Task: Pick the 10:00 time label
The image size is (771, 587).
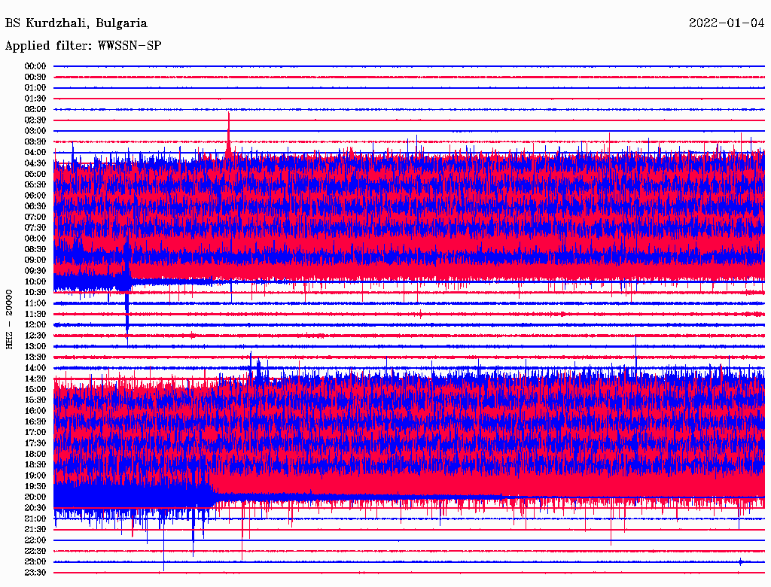Action: tap(35, 281)
